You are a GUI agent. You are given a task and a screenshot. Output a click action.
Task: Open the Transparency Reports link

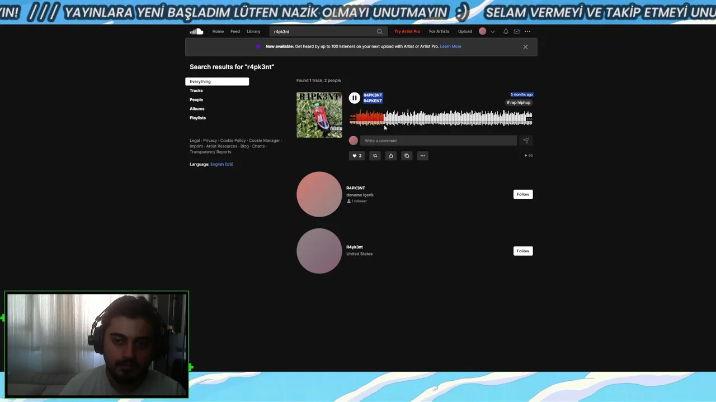210,152
